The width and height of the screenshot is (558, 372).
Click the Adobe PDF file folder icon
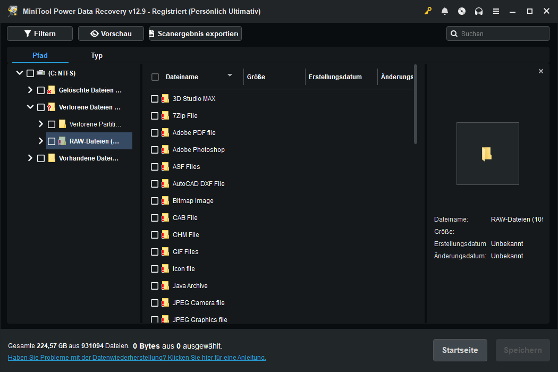[x=165, y=133]
